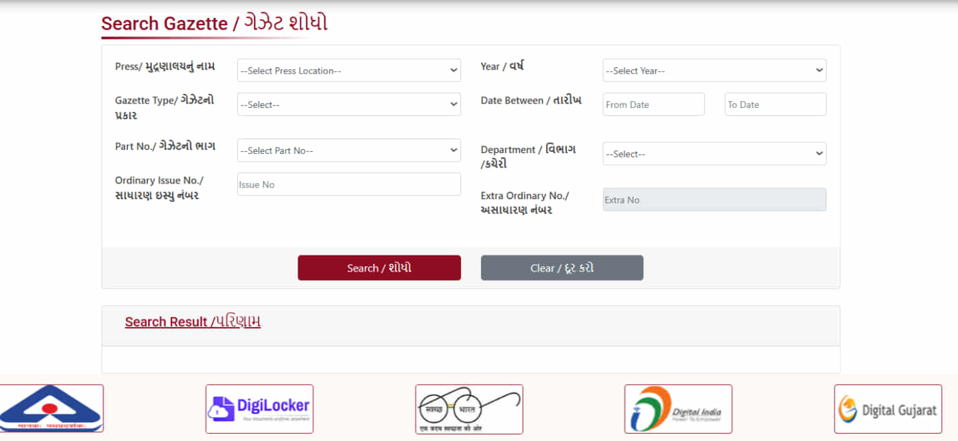958x441 pixels.
Task: Open the DigiLocker logo link
Action: (x=259, y=409)
